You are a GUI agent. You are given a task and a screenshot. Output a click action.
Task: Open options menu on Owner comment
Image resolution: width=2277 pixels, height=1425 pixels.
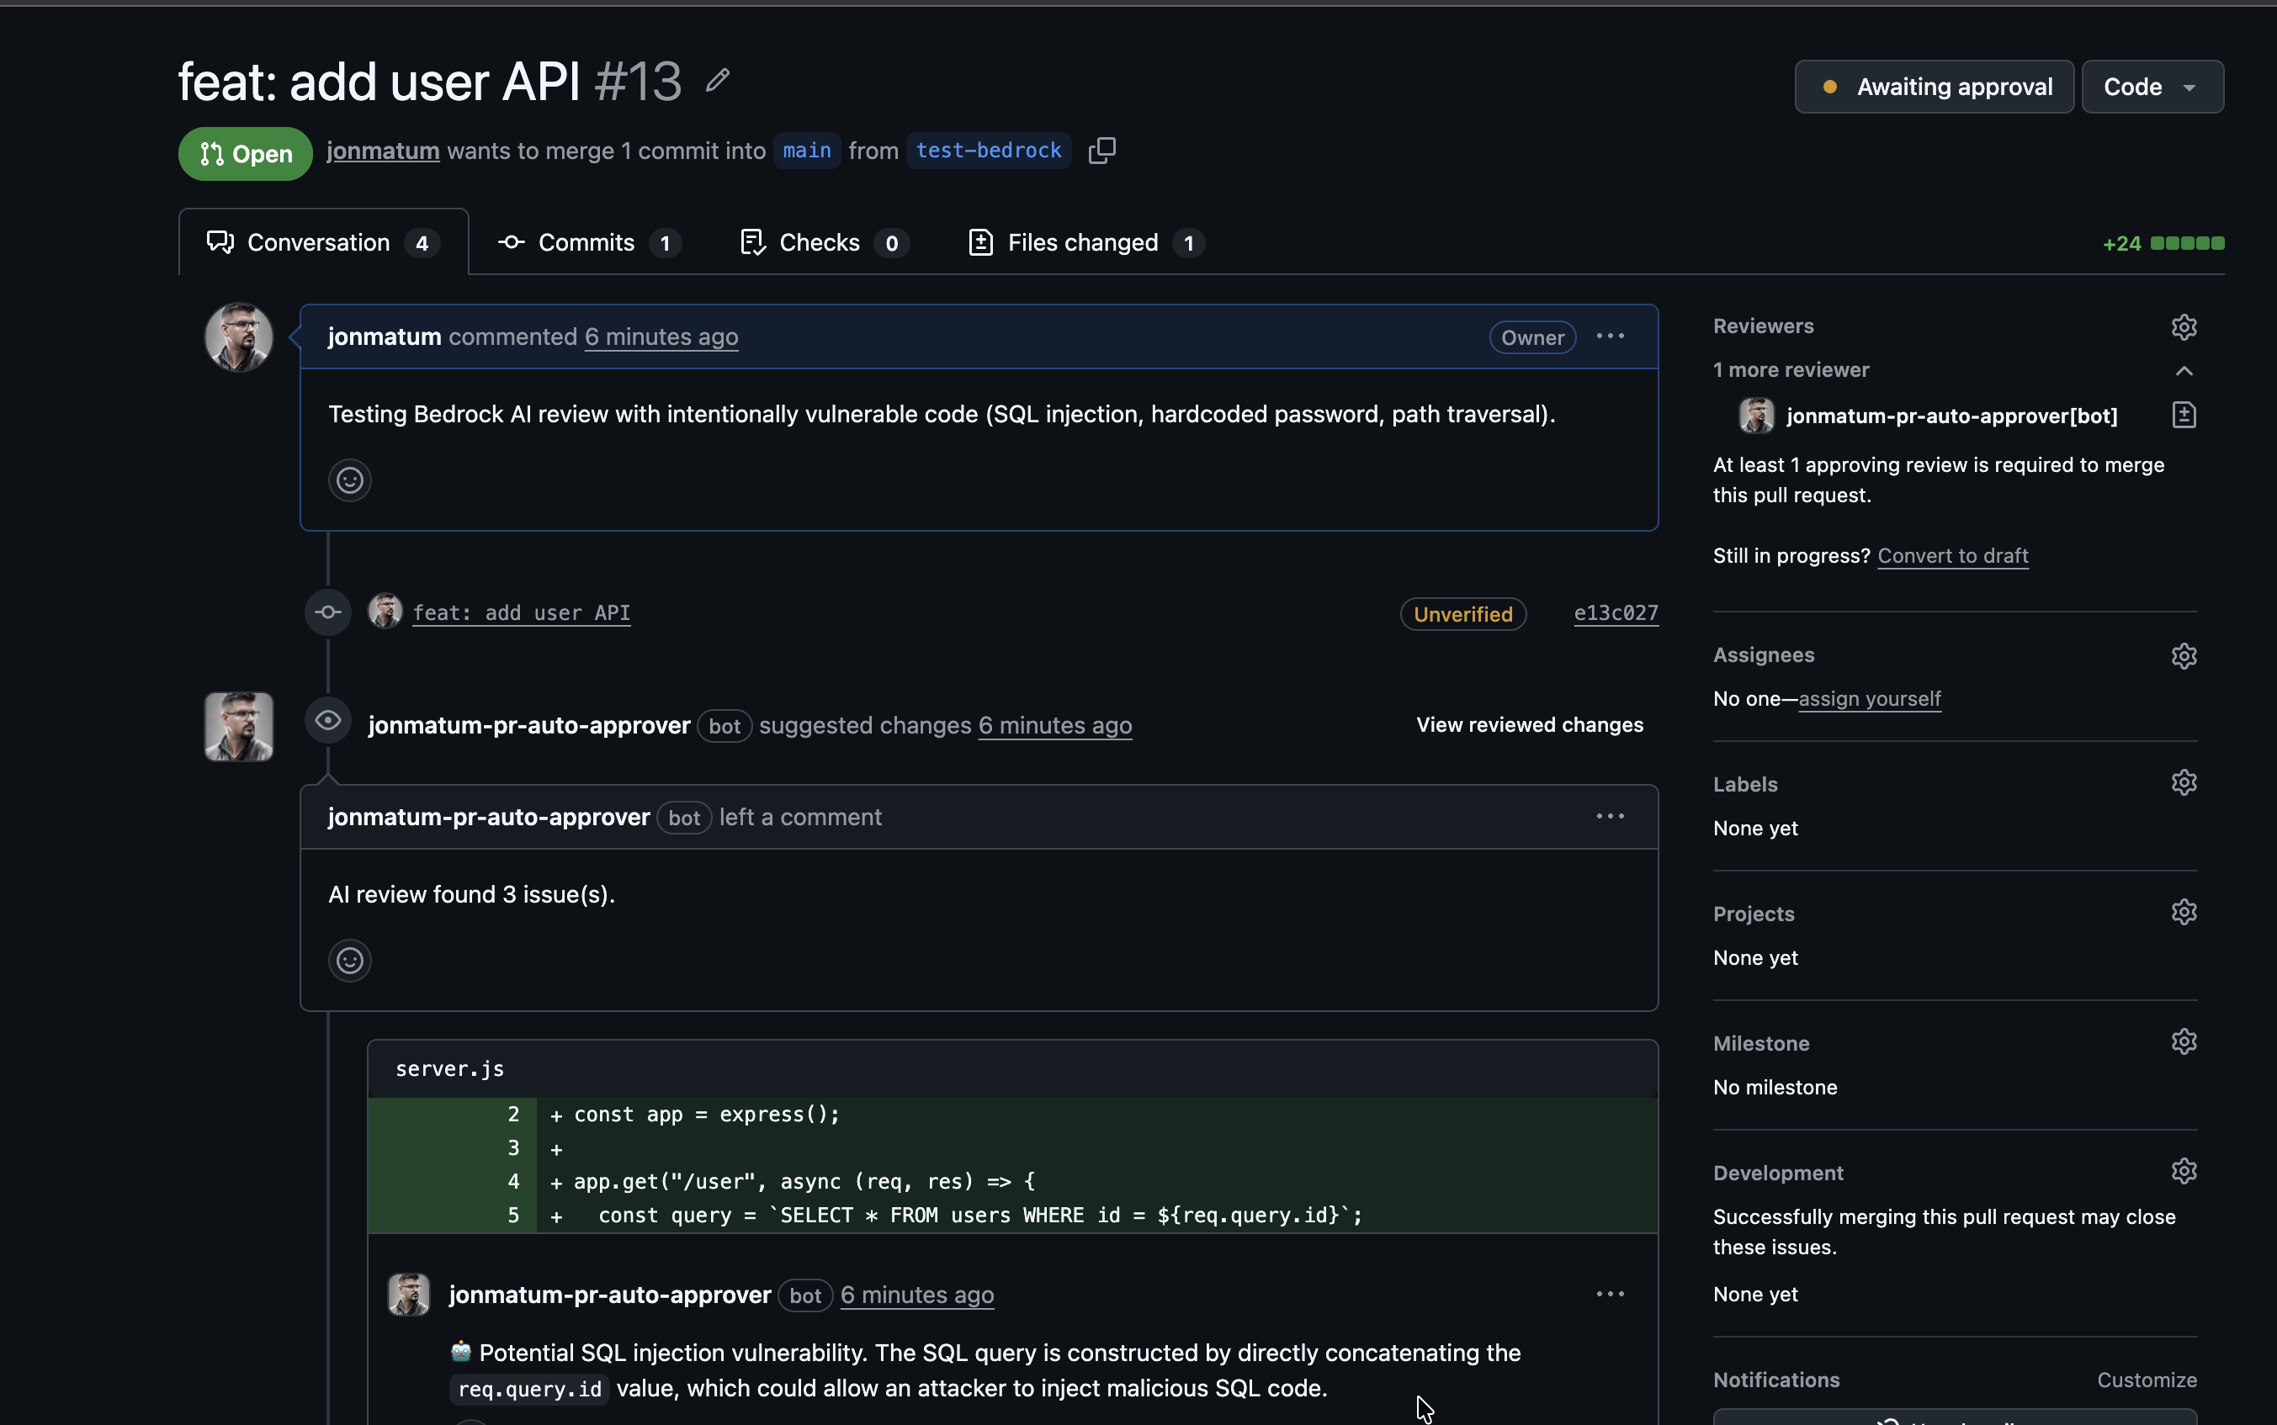click(1610, 336)
